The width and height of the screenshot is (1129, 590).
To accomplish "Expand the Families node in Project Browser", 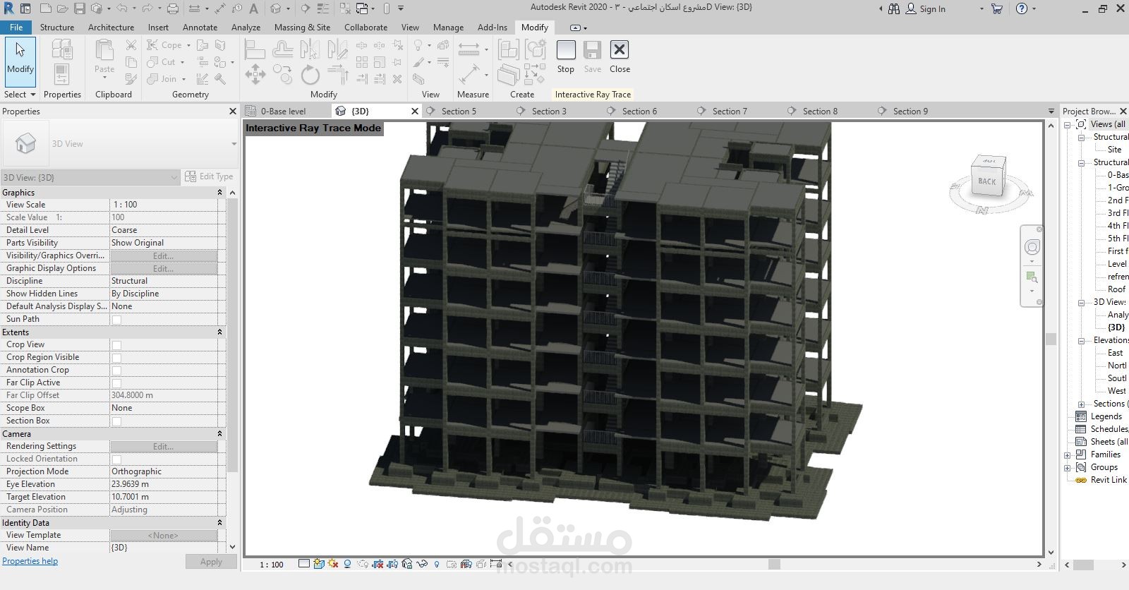I will click(x=1068, y=455).
